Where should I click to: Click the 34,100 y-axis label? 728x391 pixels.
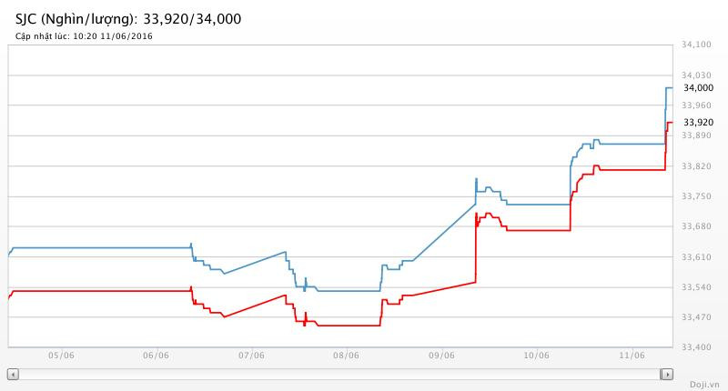pyautogui.click(x=696, y=45)
